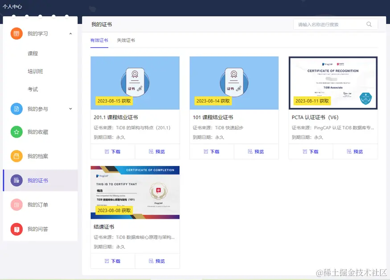This screenshot has height=280, width=390.
Task: Click the title PCTA 认证证书 (V6)
Action: coord(315,117)
